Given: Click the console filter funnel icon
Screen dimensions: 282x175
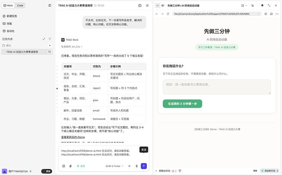Looking at the screenshot, I should click(180, 171).
